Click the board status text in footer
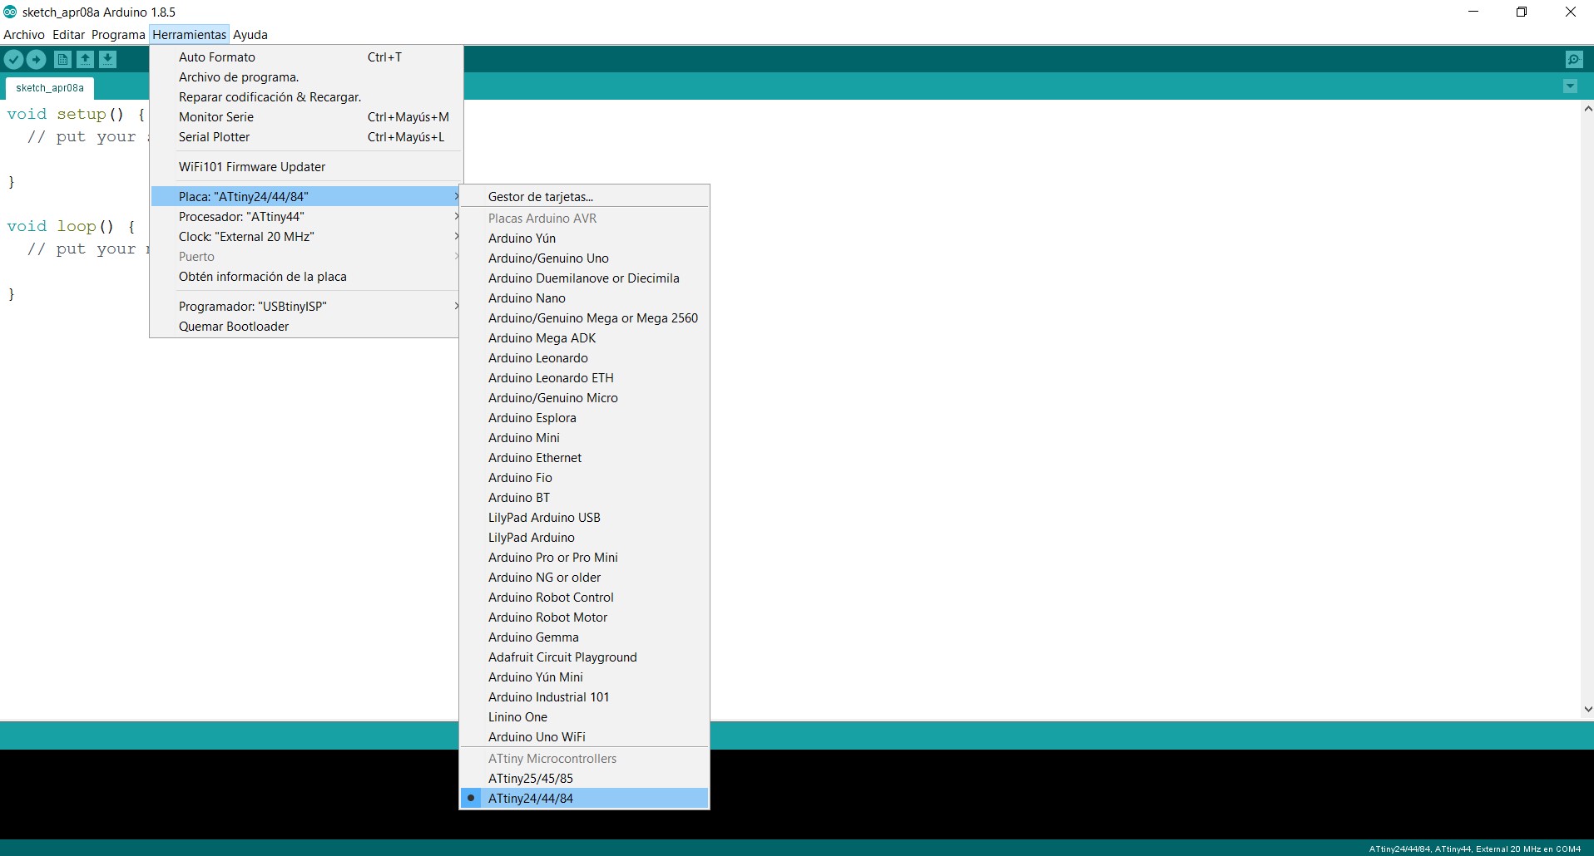 click(1474, 849)
